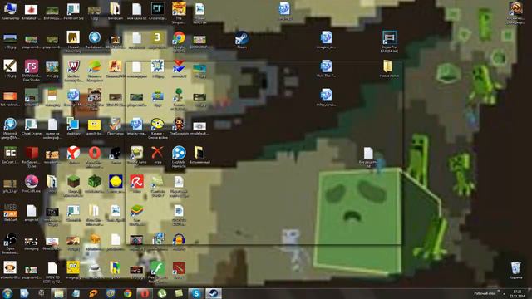The width and height of the screenshot is (532, 299).
Task: Open the desktop toolbar label in taskbar
Action: click(x=485, y=293)
